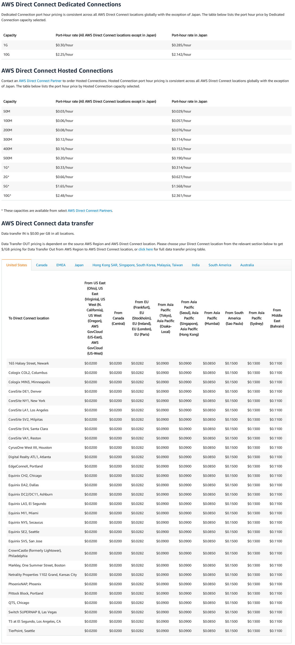Click the Equinix CH2, Chicago location
295x645 pixels.
25,475
